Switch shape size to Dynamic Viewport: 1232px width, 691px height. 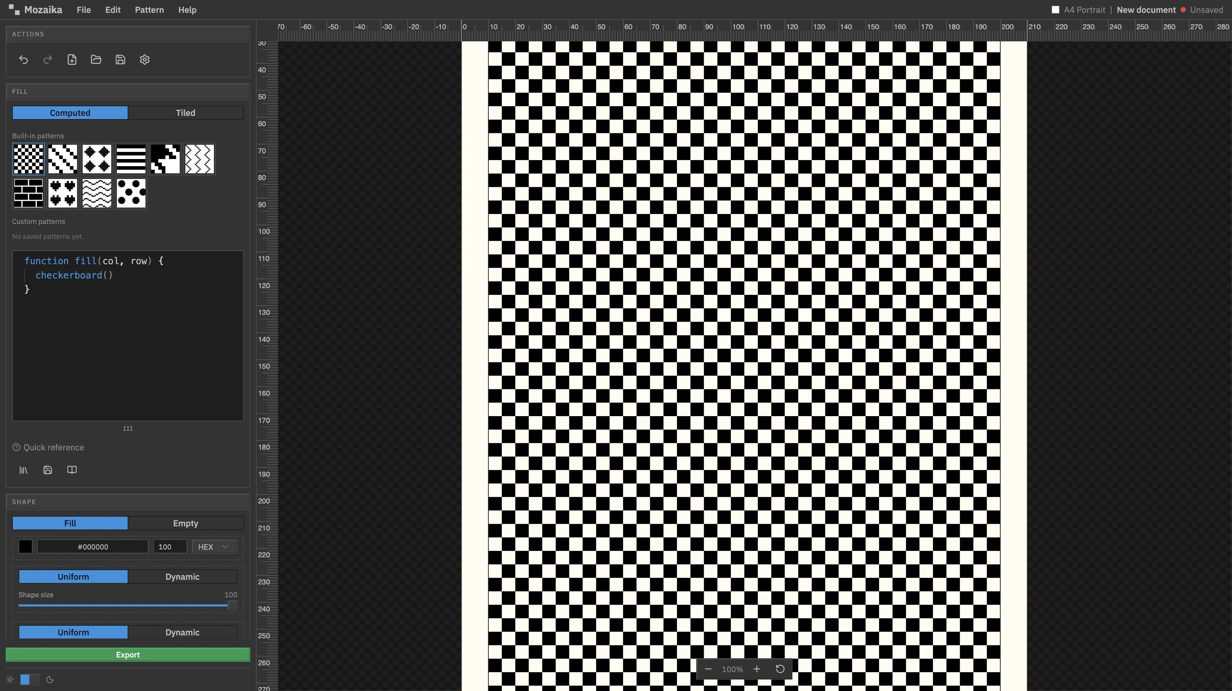(182, 577)
